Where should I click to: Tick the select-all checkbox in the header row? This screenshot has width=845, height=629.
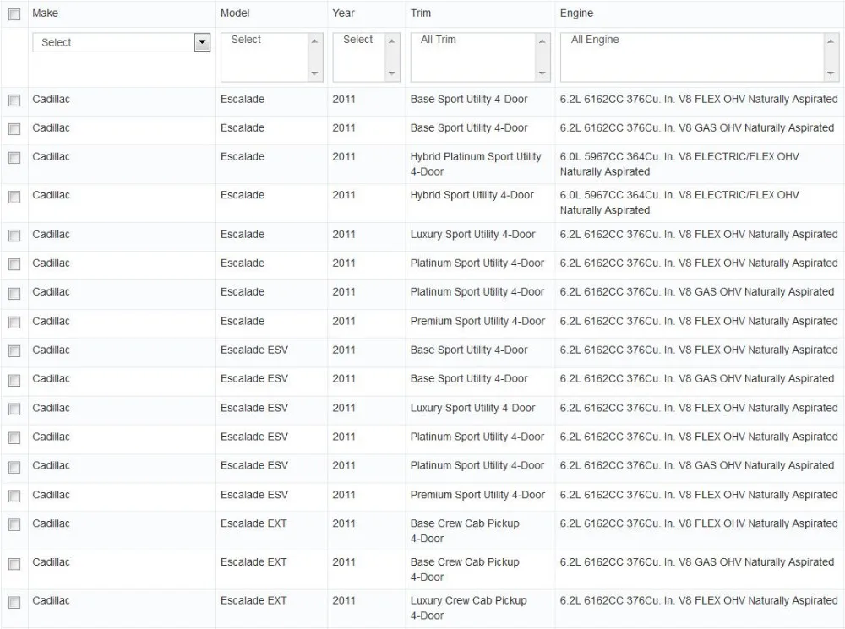coord(14,14)
